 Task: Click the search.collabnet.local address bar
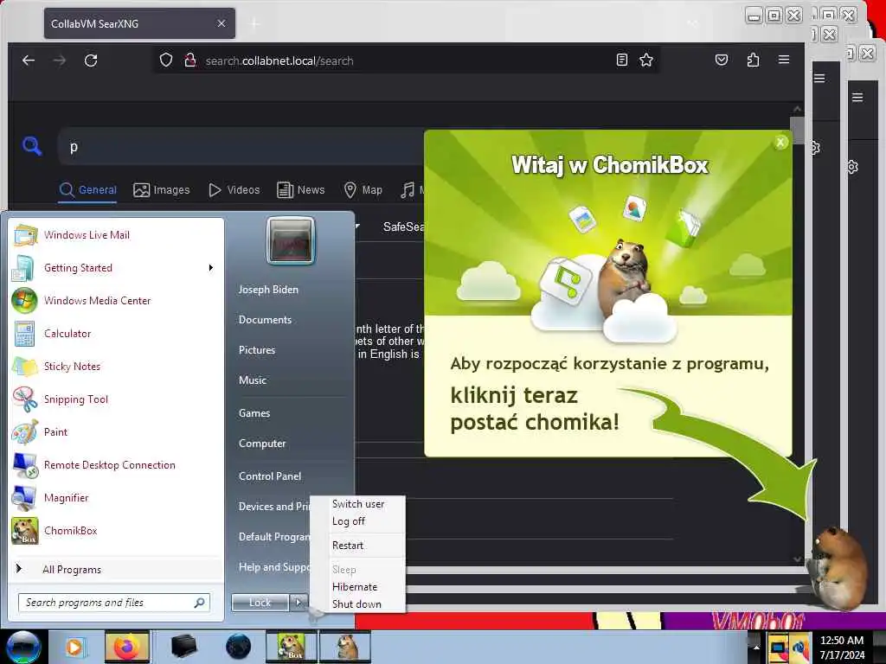coord(407,61)
